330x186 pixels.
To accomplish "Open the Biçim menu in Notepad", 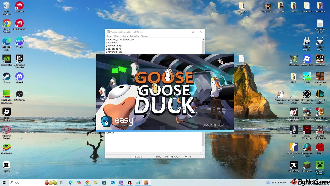I will tap(125, 36).
